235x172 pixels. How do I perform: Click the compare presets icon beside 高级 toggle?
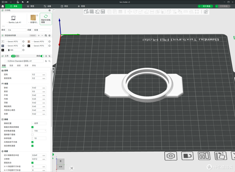tap(50, 56)
